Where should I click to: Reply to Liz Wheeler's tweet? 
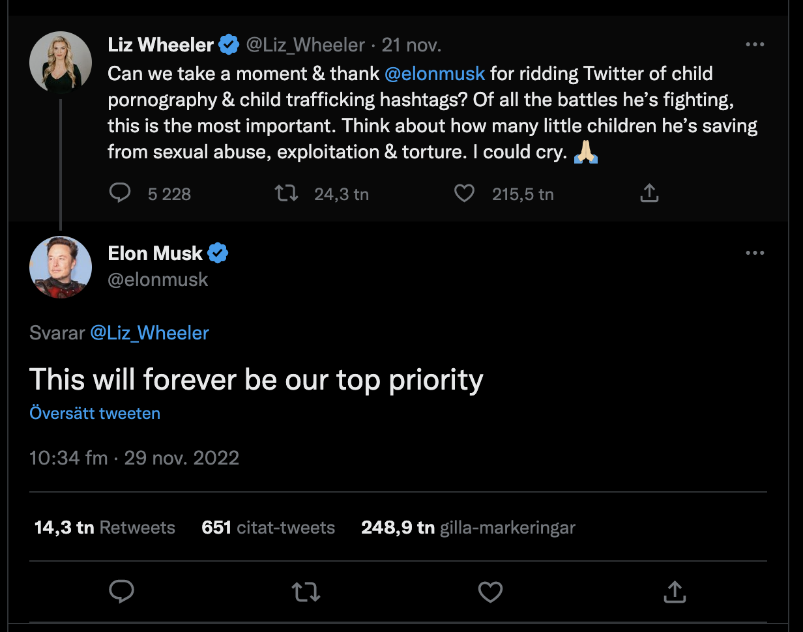pyautogui.click(x=121, y=194)
